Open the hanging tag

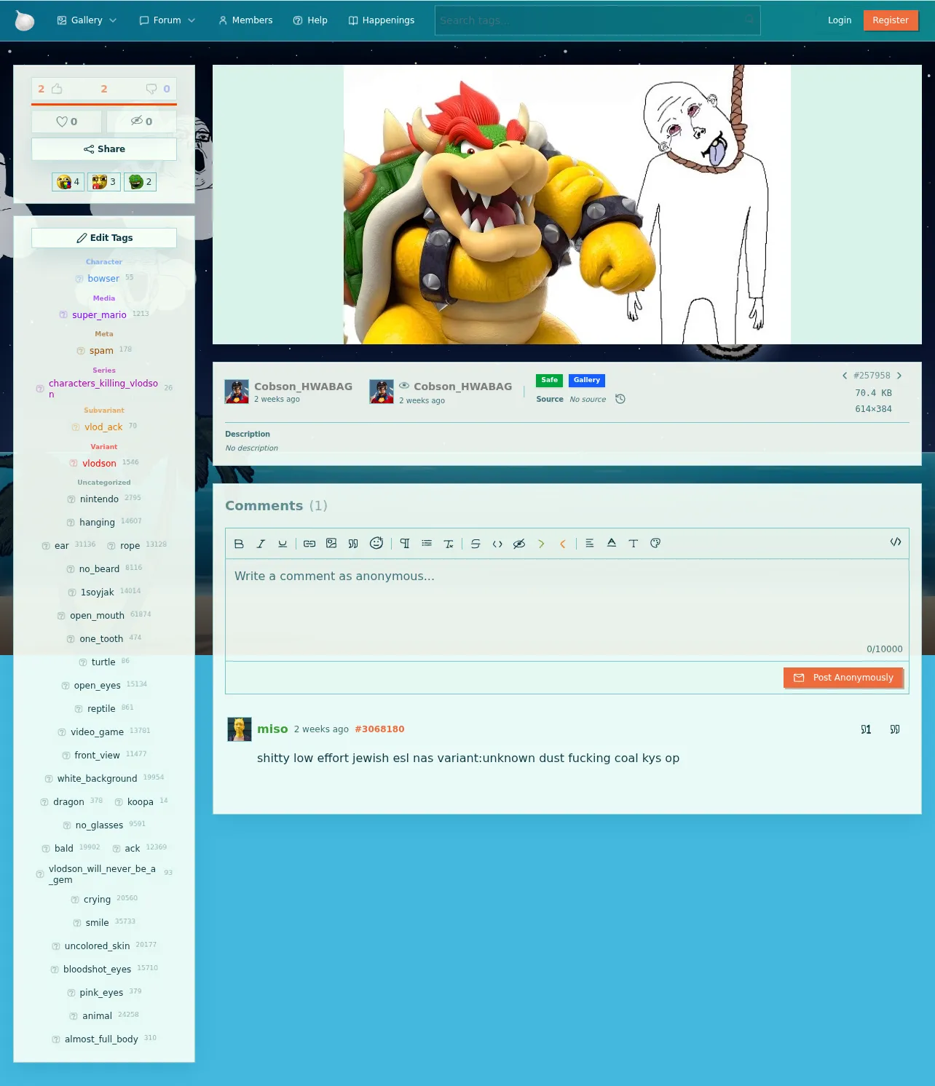[97, 523]
